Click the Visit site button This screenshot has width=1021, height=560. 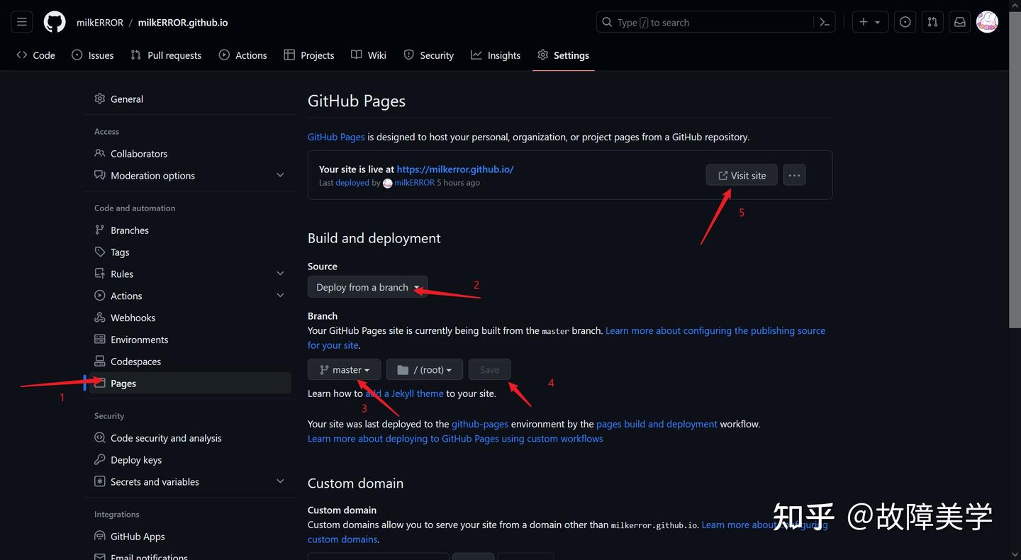[x=741, y=174]
